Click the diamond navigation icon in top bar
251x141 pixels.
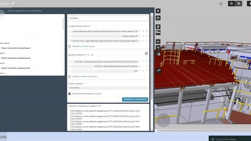click(231, 4)
